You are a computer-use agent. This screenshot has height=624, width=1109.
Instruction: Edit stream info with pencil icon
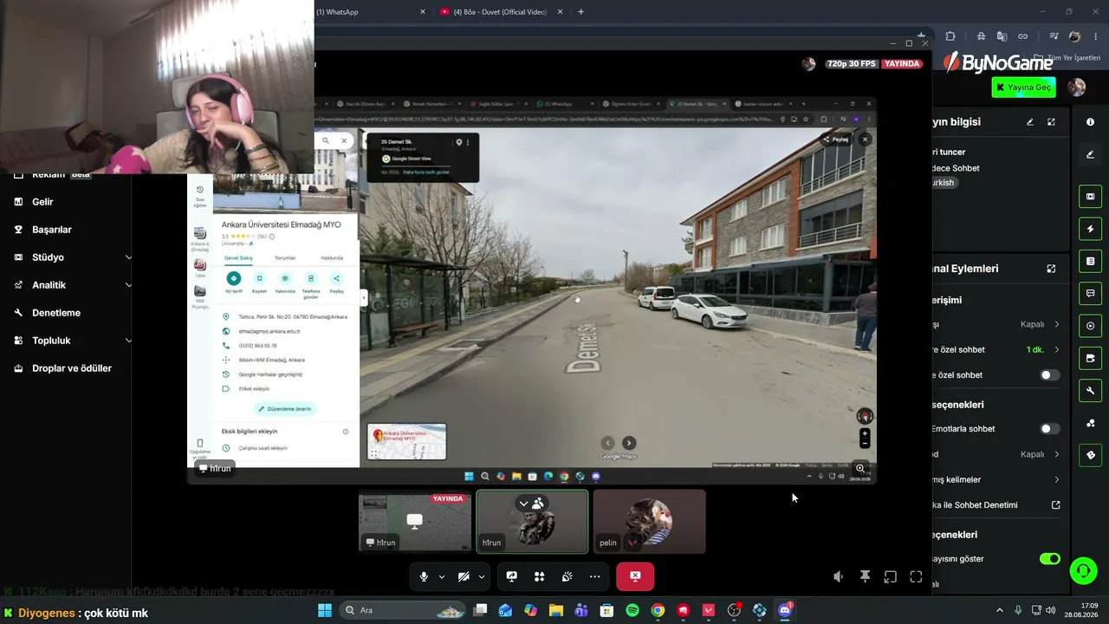click(1030, 122)
